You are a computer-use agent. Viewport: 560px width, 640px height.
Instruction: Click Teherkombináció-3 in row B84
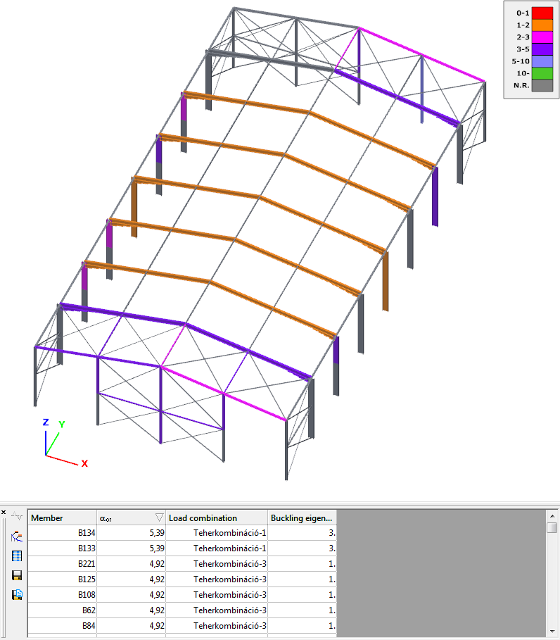click(x=229, y=626)
